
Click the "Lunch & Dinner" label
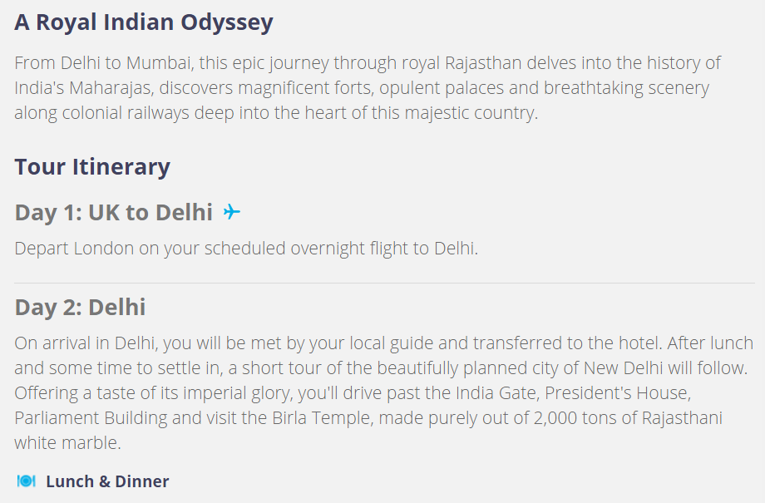tap(107, 481)
